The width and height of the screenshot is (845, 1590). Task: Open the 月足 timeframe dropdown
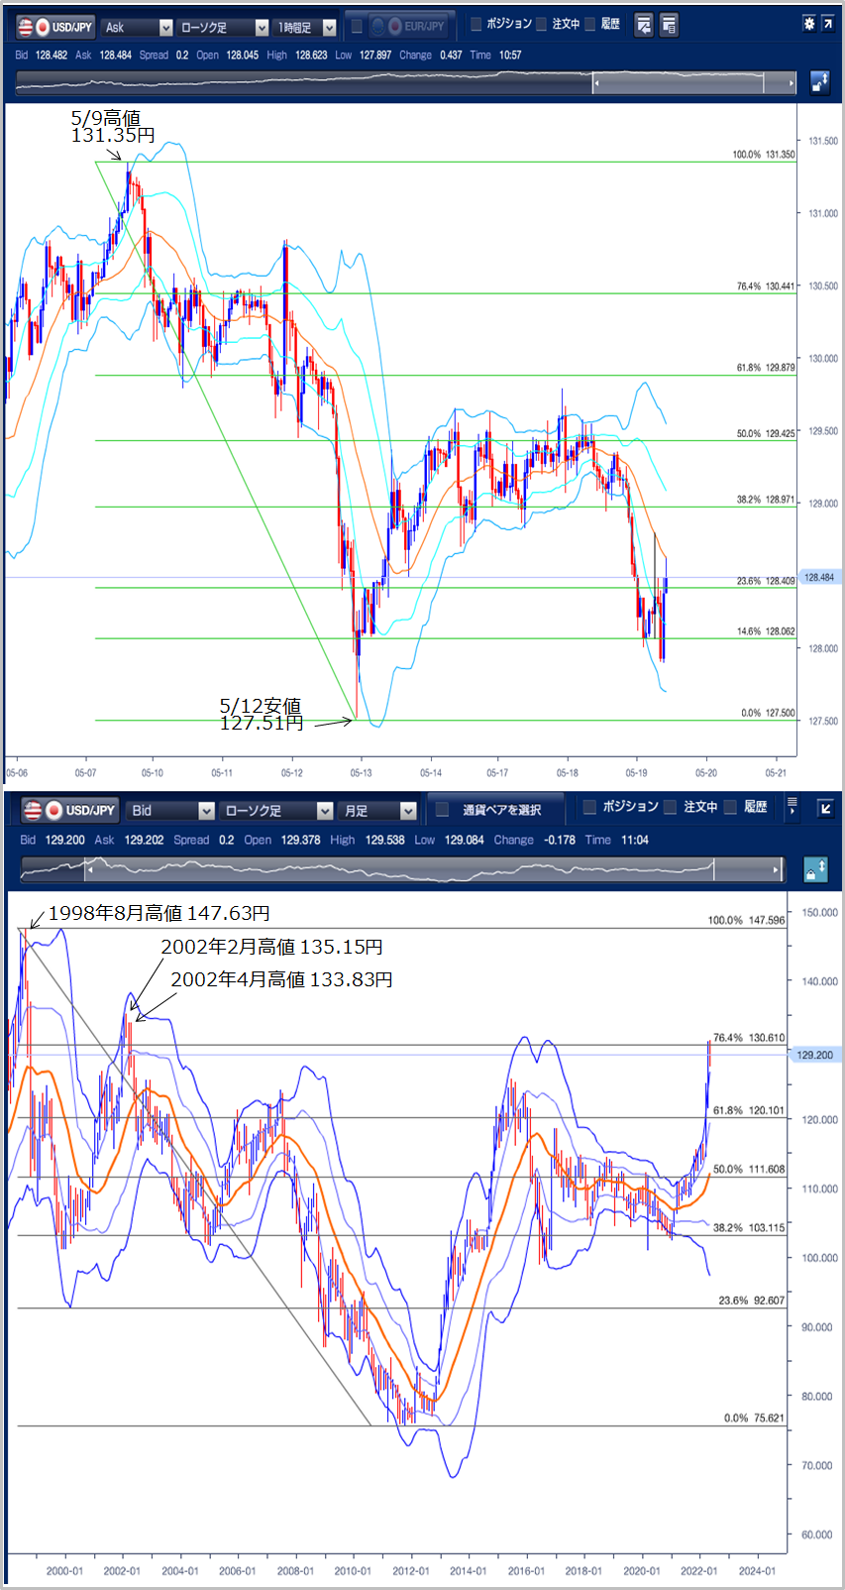click(378, 811)
